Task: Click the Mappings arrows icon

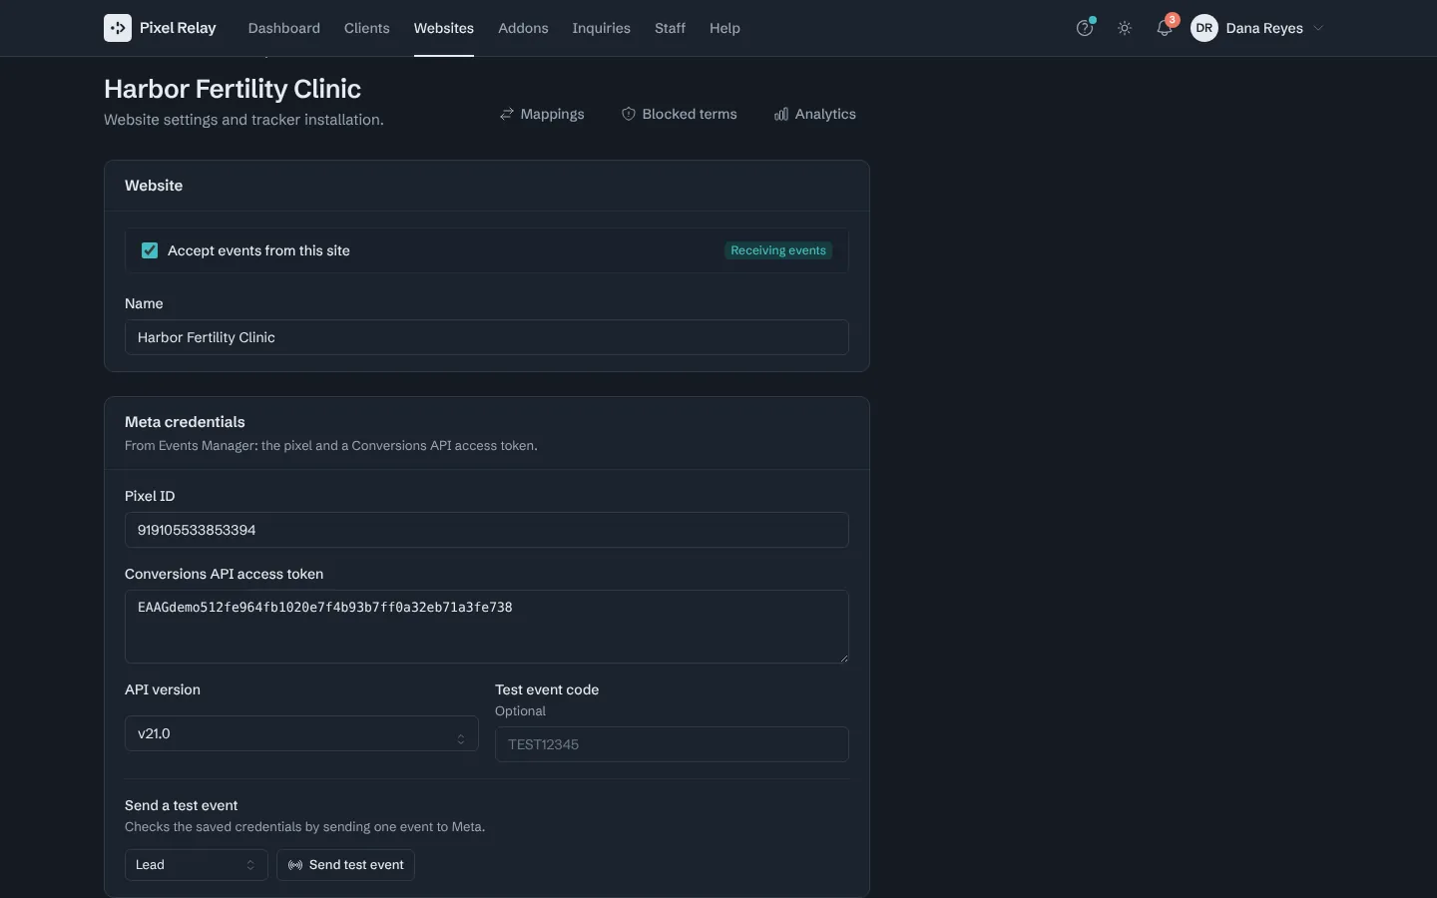Action: [x=507, y=114]
